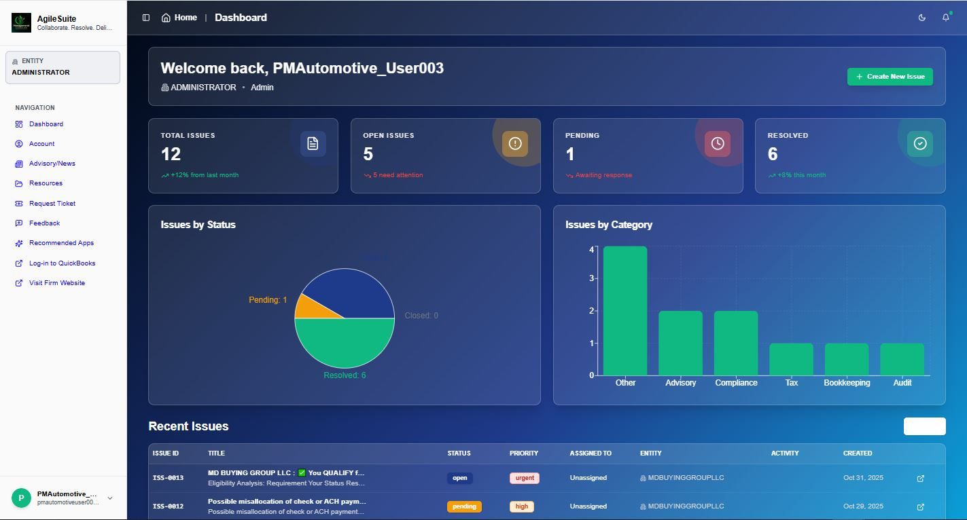
Task: Click Create New Issue button
Action: 890,77
